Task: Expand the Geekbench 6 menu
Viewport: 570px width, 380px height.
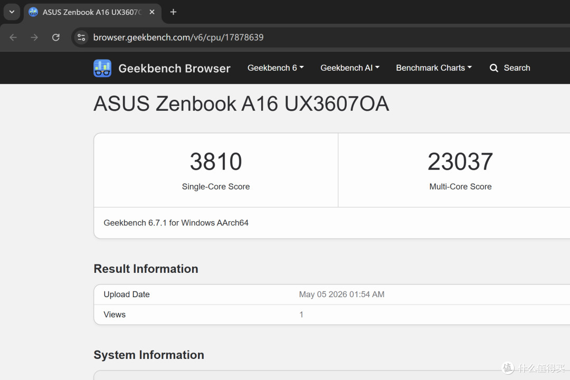Action: [275, 68]
